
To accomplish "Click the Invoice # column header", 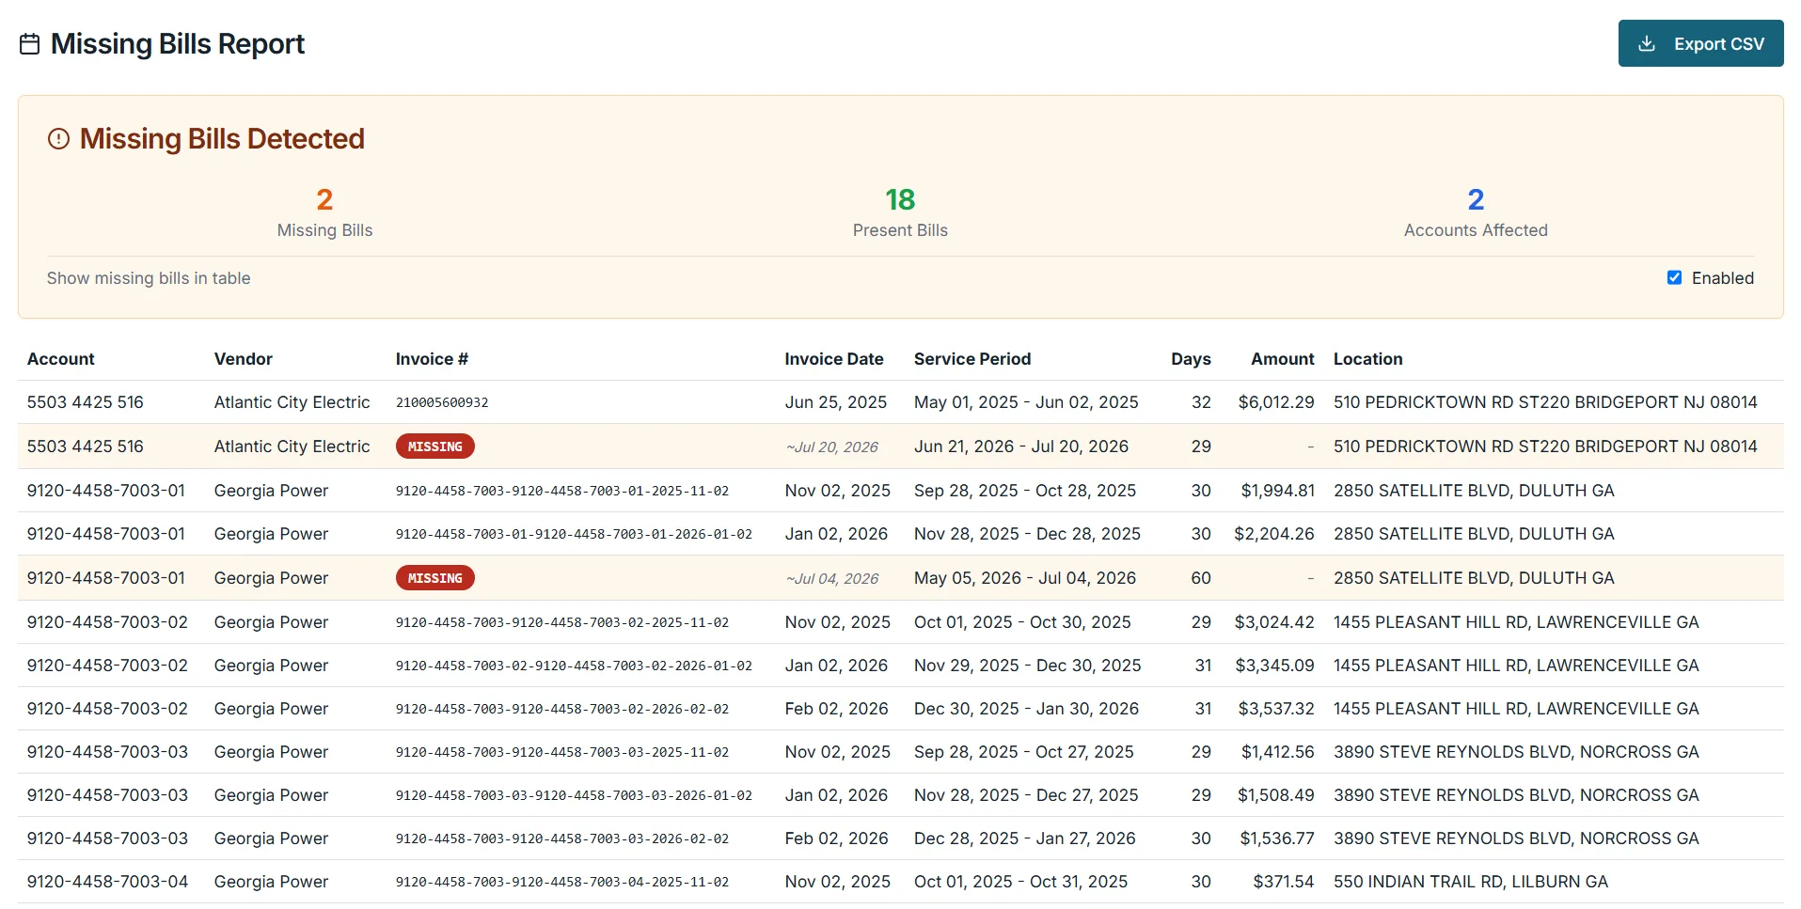I will tap(432, 359).
